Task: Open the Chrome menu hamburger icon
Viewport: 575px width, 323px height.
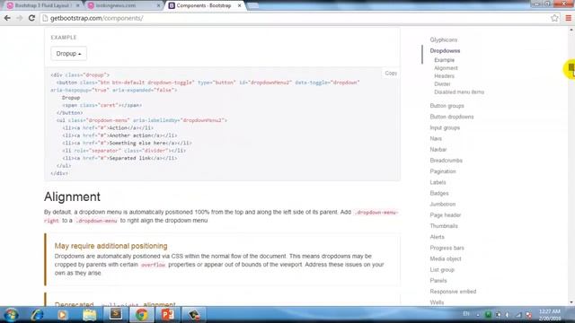Action: (569, 18)
